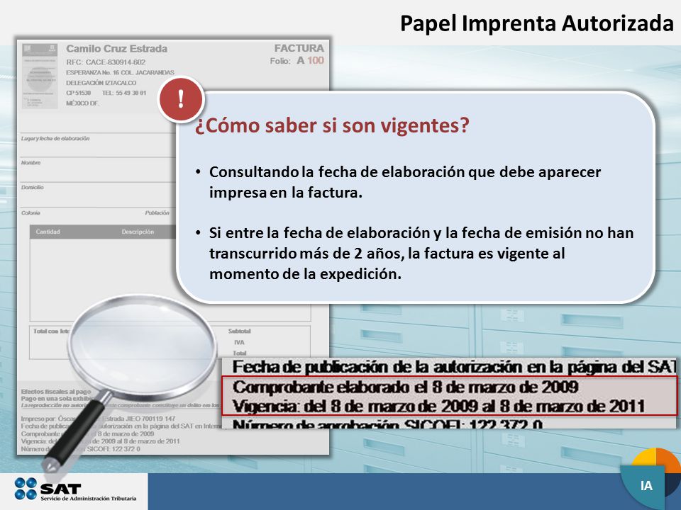681x510 pixels.
Task: Click the IA badge in the slide corner
Action: pos(647,486)
